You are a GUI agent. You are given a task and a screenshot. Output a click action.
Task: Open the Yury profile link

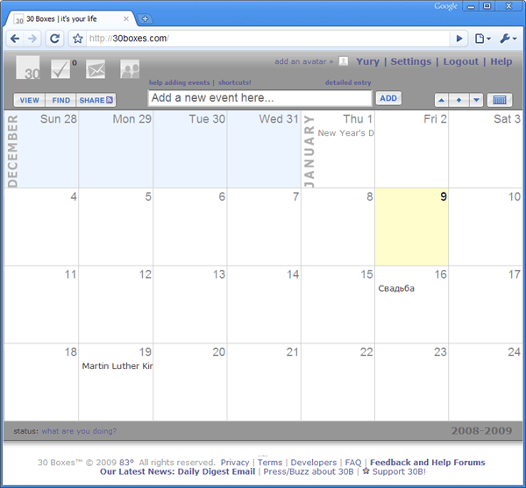[367, 61]
